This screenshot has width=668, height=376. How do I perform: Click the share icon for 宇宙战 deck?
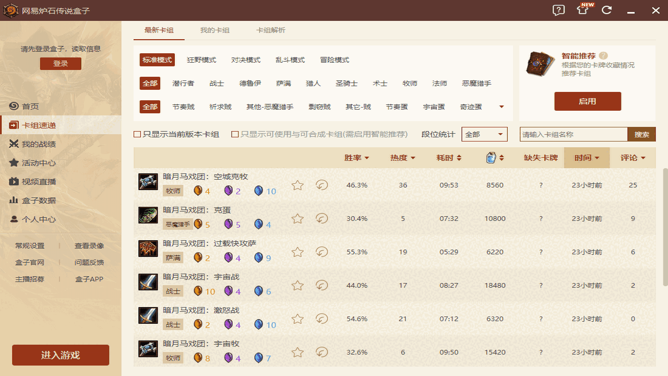[x=322, y=286]
